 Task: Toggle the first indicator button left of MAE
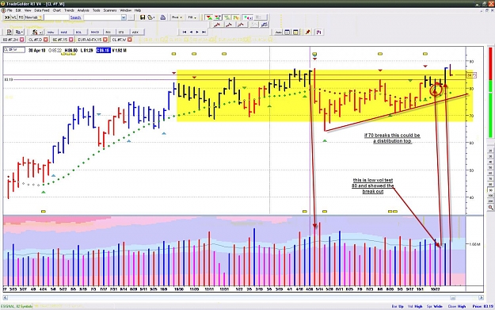point(51,32)
